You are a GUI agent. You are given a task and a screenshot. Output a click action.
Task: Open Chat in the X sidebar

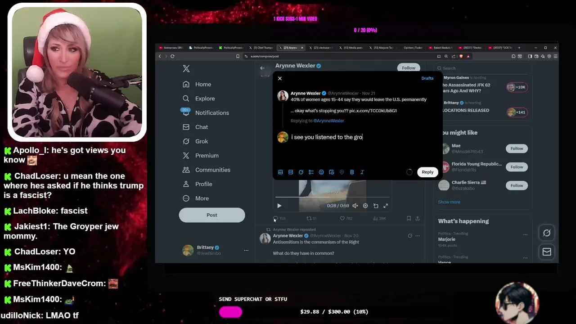(195, 127)
